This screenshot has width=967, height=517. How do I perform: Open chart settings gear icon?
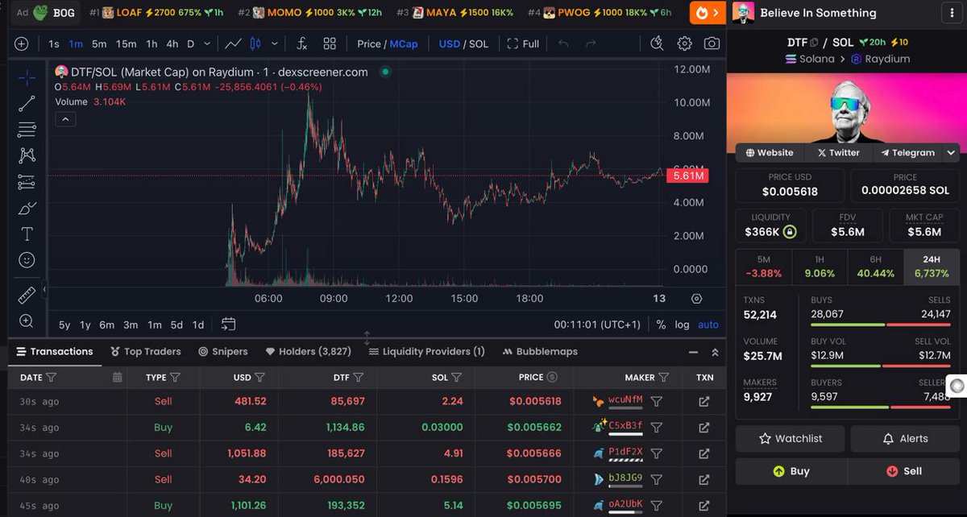(684, 43)
